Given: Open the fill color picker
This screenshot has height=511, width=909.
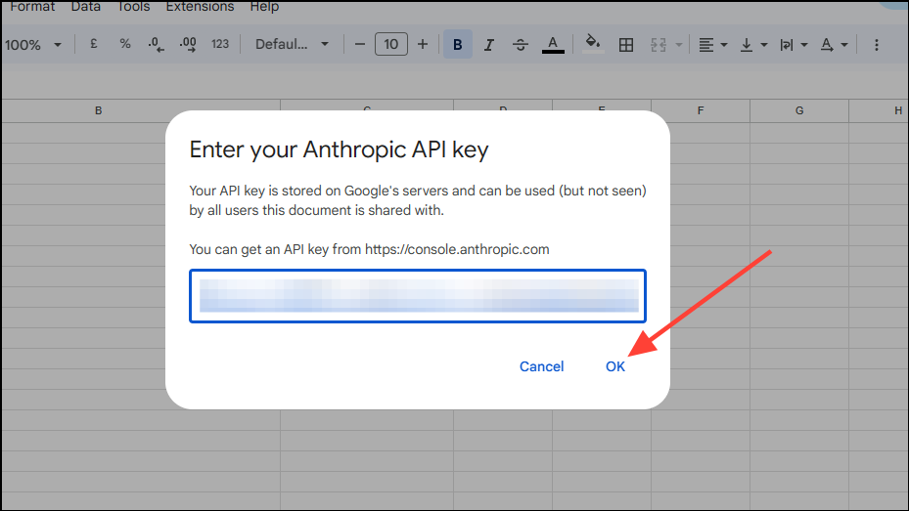Looking at the screenshot, I should pyautogui.click(x=593, y=44).
